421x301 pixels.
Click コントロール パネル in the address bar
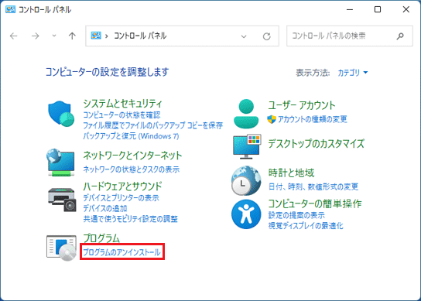[140, 36]
